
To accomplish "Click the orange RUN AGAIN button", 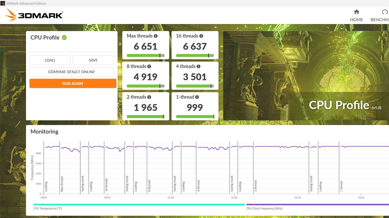I will coord(73,84).
